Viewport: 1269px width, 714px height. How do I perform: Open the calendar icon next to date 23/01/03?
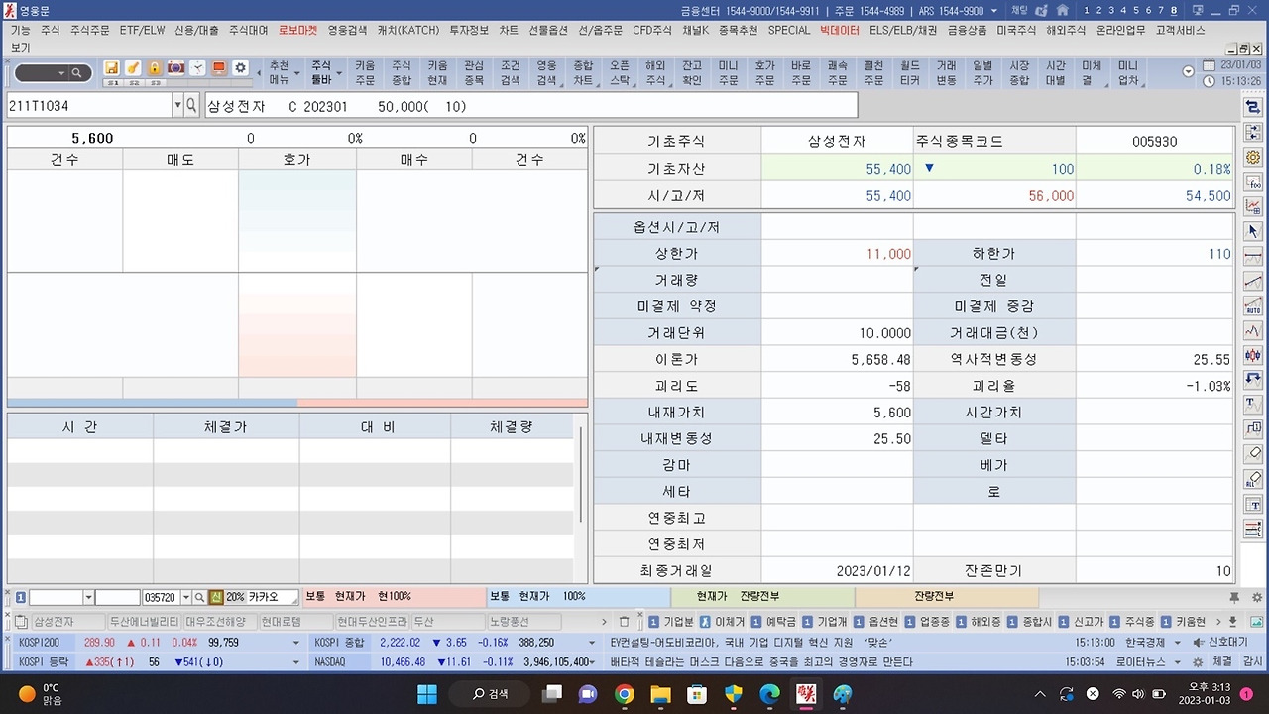pos(1208,63)
